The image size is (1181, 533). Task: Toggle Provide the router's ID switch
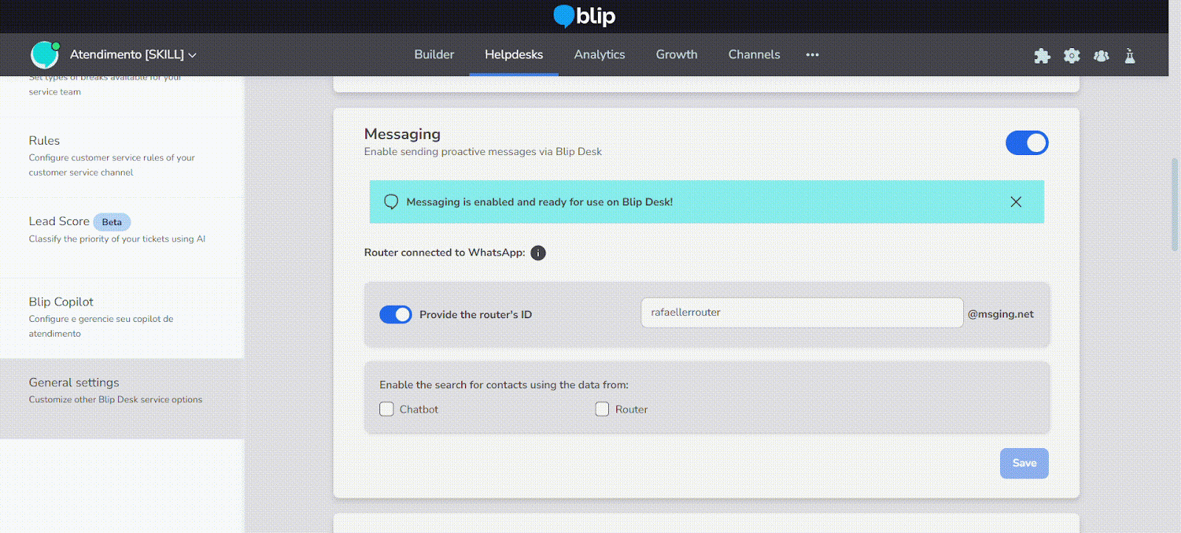coord(396,314)
